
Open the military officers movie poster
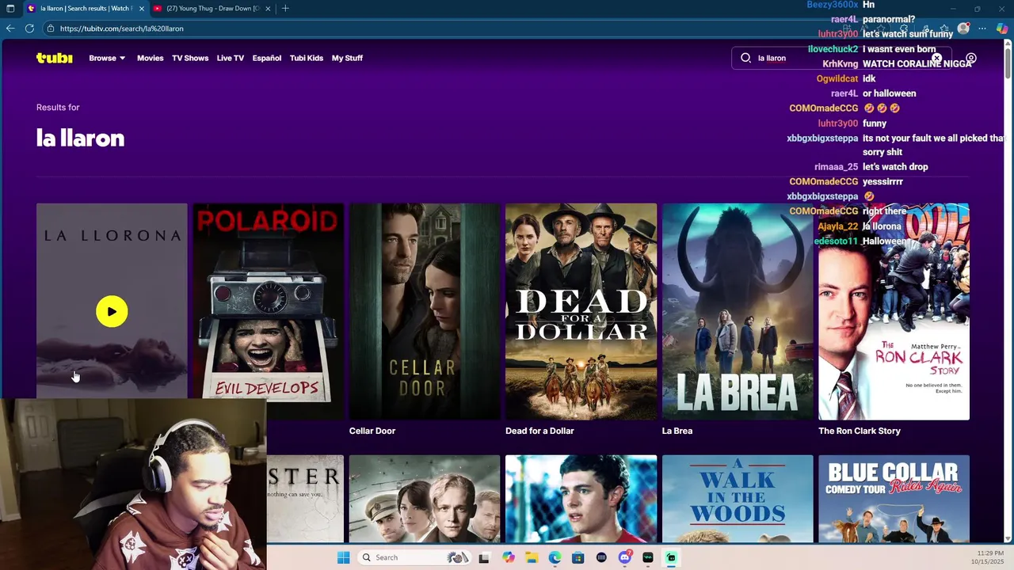click(425, 499)
